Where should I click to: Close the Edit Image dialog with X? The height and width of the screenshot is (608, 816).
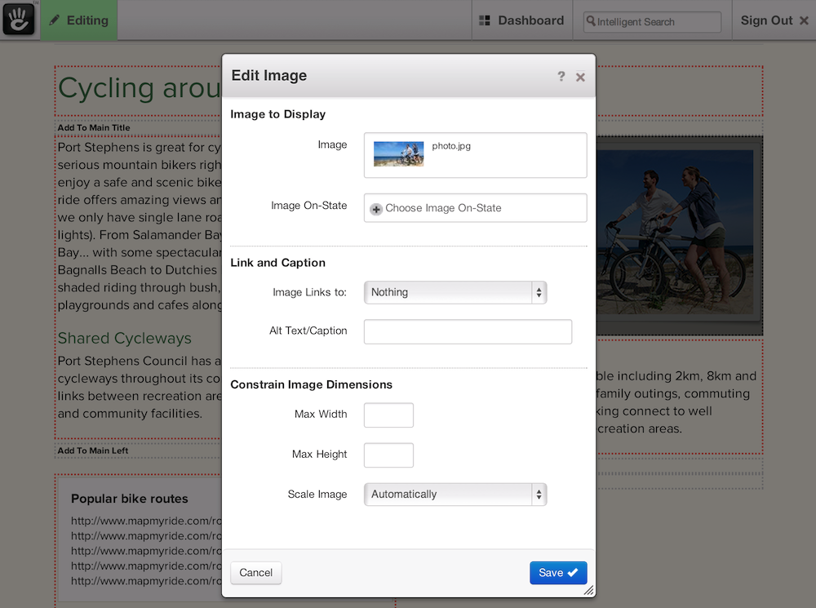(x=580, y=77)
